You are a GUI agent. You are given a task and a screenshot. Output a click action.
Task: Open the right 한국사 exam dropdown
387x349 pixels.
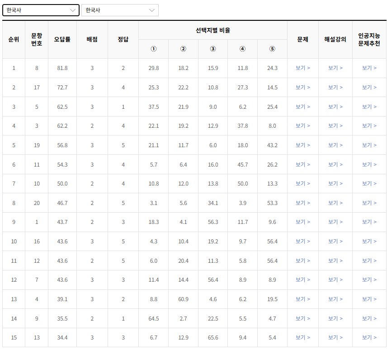coord(120,10)
